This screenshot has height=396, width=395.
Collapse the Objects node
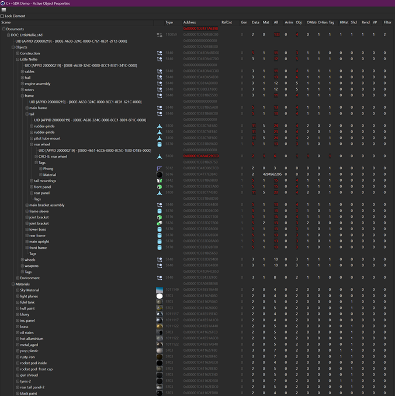click(13, 47)
